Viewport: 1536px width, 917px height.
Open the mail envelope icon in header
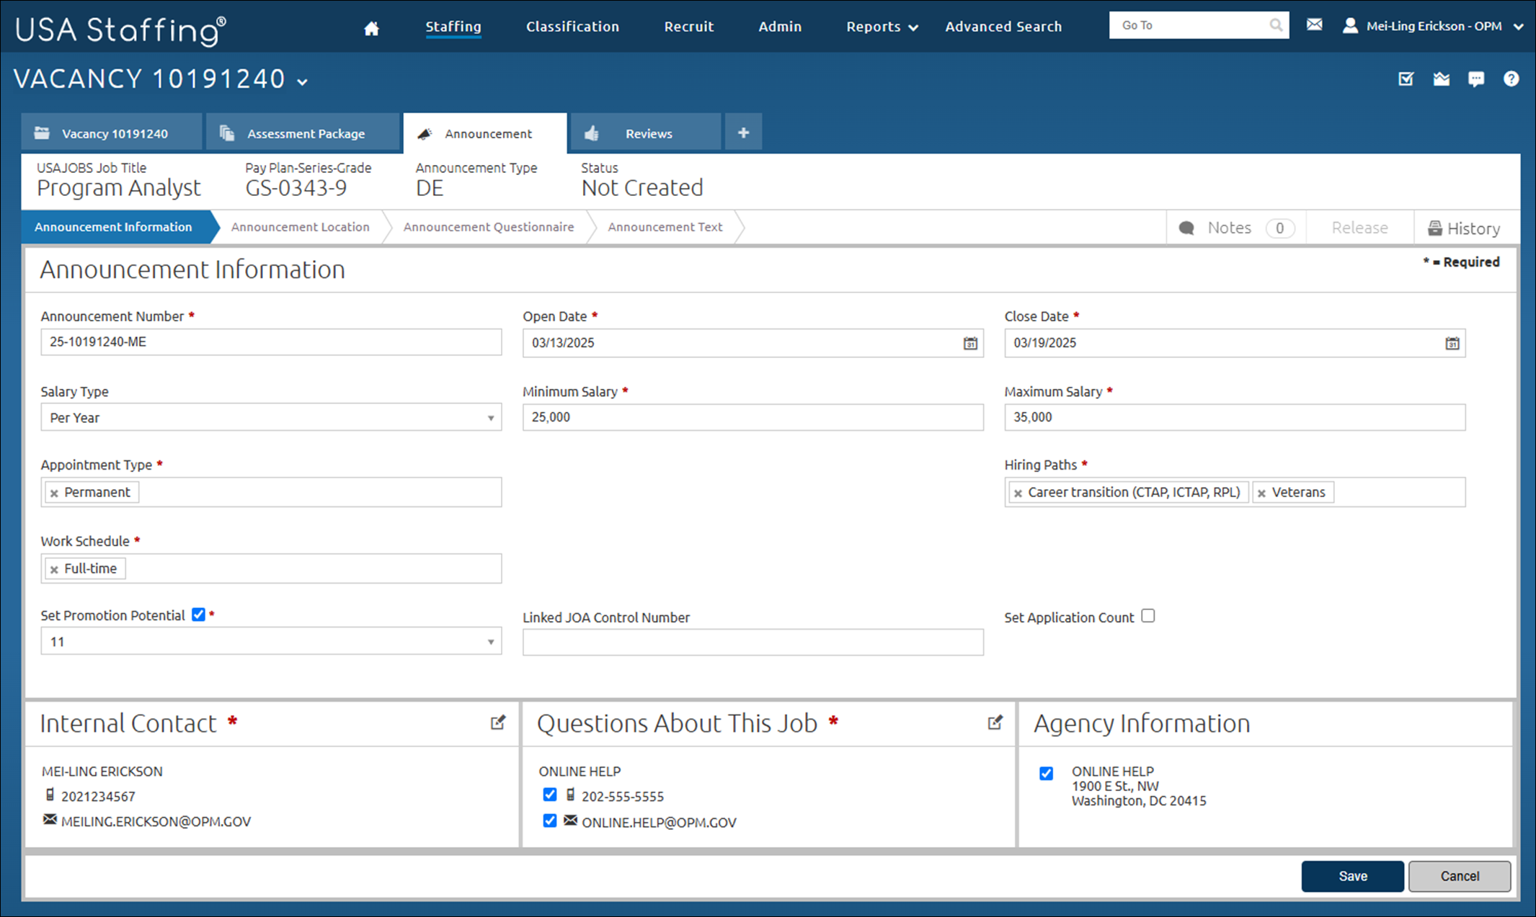click(1314, 25)
